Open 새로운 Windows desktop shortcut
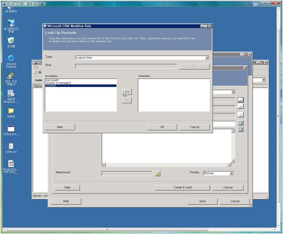The width and height of the screenshot is (283, 234). [11, 97]
